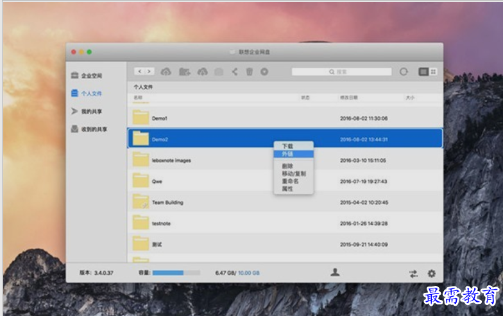
Task: Click the user account icon
Action: [335, 272]
